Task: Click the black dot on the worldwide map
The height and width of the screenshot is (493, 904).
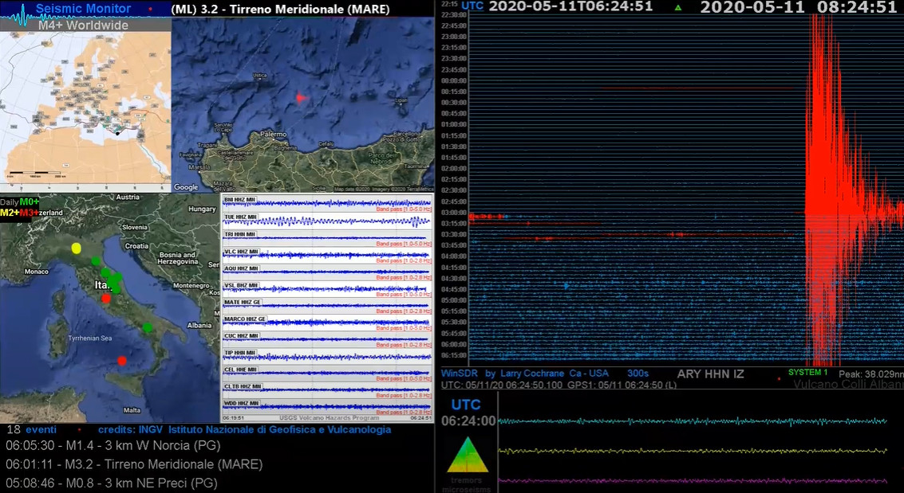Action: point(118,133)
